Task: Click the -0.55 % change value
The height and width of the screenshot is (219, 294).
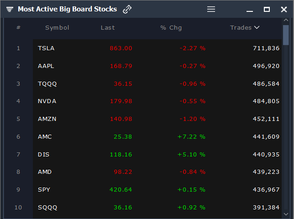Action: [x=192, y=101]
